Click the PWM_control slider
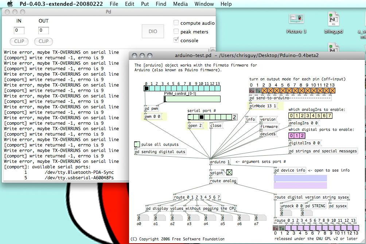The width and height of the screenshot is (366, 244). 192,99
